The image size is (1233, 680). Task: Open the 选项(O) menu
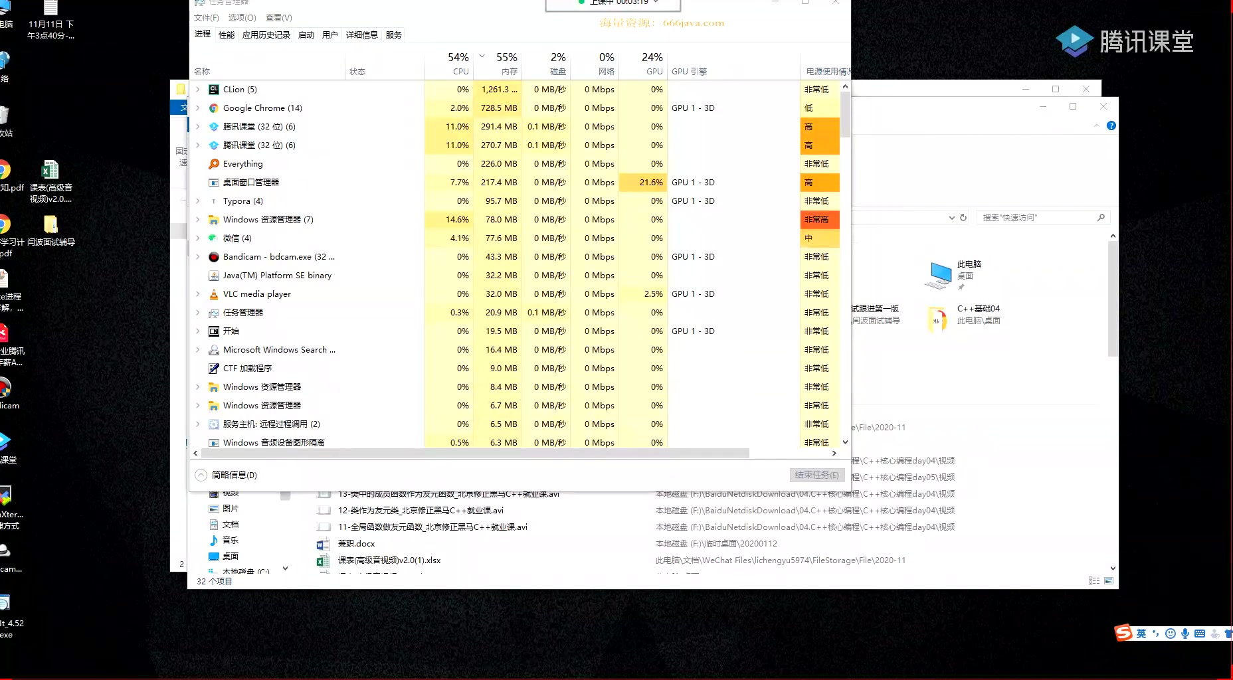point(242,18)
